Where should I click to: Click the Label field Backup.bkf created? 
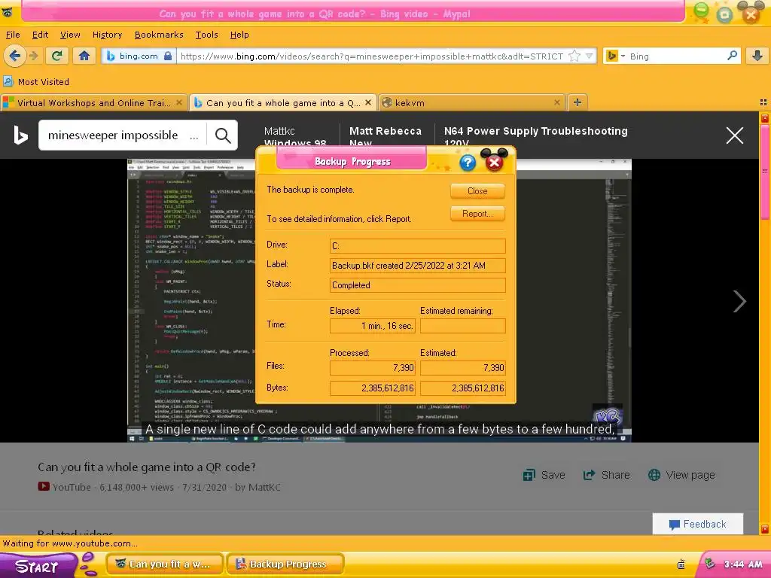417,266
